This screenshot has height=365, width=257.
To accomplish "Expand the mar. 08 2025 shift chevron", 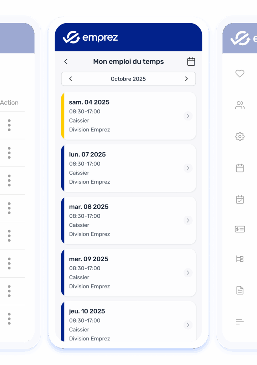I will [188, 220].
